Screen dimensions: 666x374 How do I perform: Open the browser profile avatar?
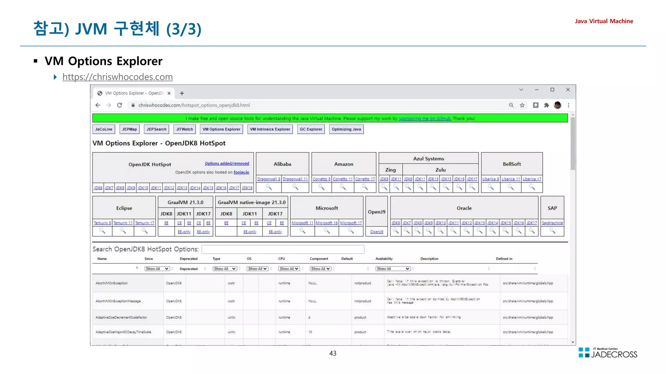(x=557, y=105)
